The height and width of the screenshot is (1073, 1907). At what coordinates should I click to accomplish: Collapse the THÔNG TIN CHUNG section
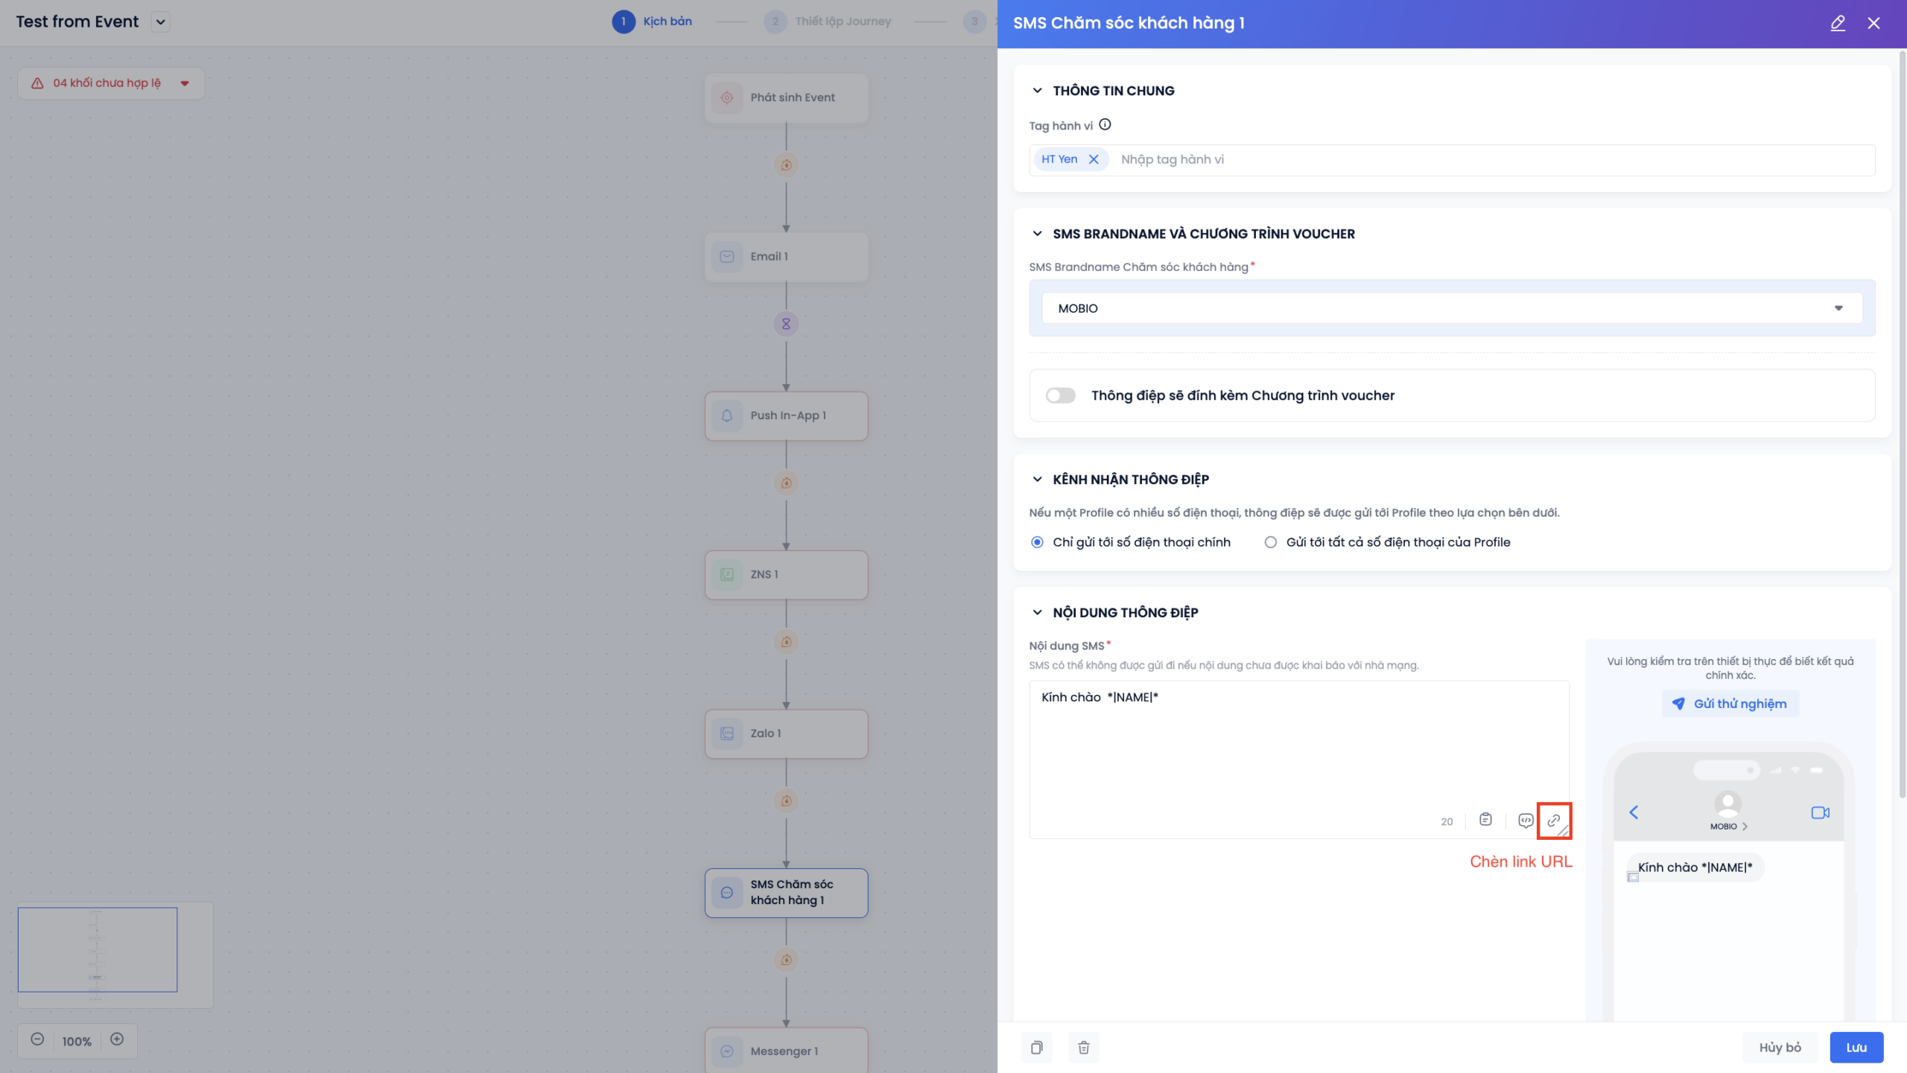[x=1037, y=91]
